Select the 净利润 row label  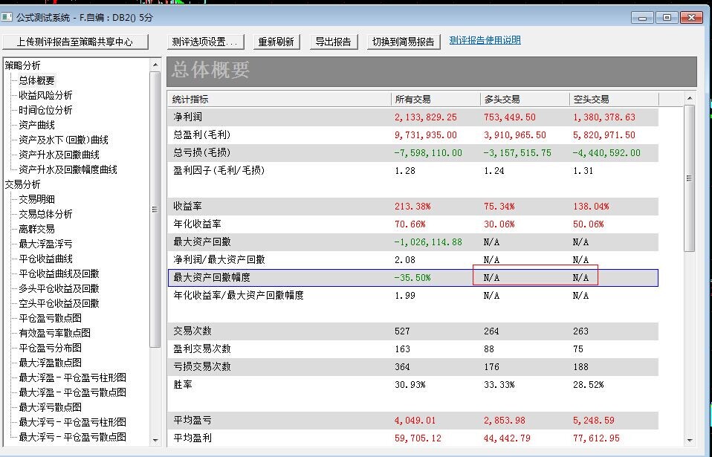(187, 117)
